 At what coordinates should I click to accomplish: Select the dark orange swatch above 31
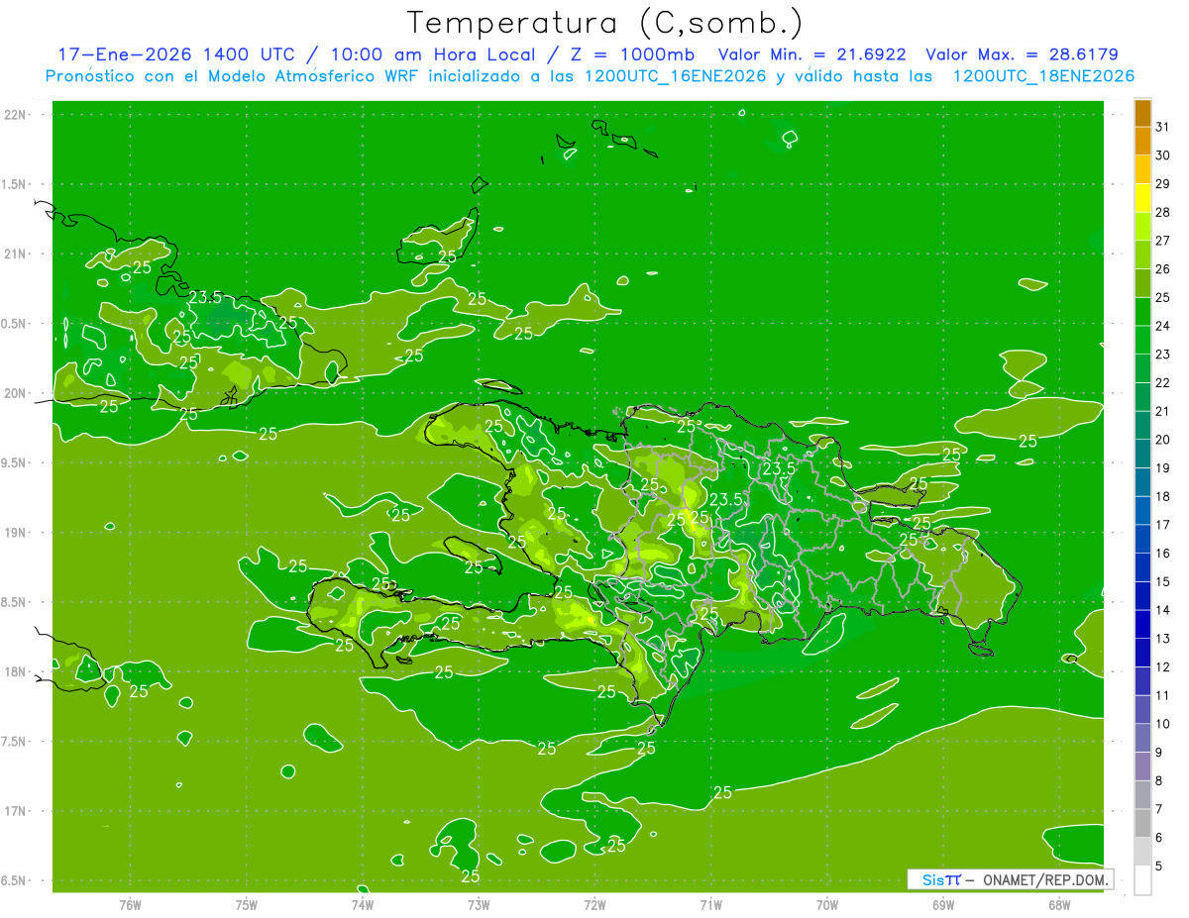pyautogui.click(x=1142, y=113)
